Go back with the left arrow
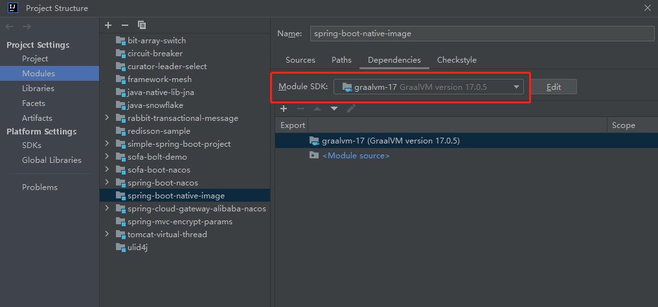The image size is (658, 307). pyautogui.click(x=10, y=26)
